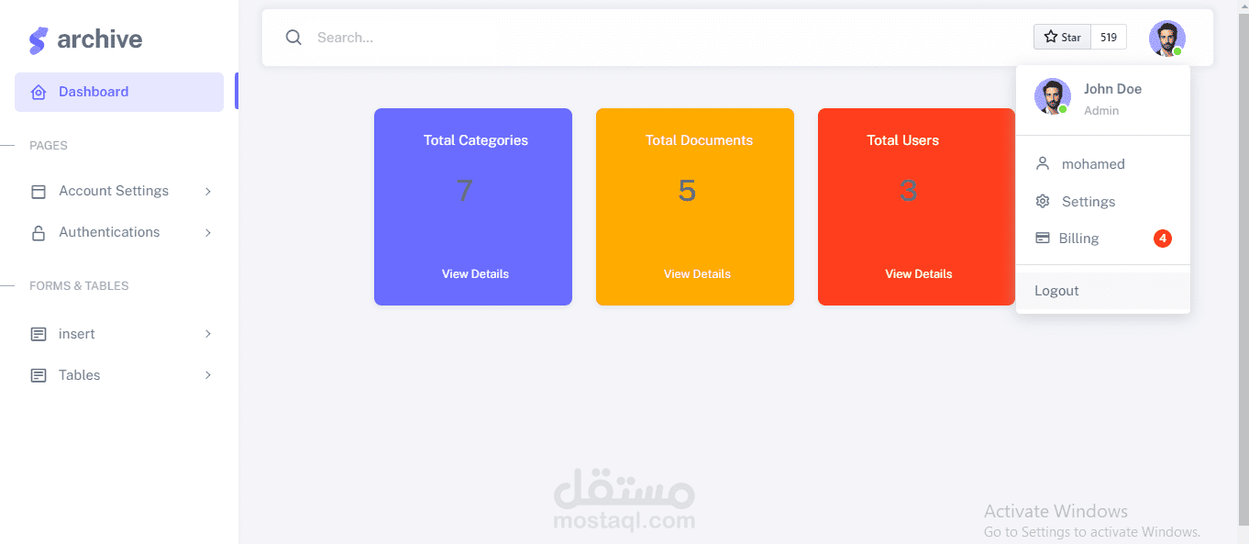Click the Settings gear icon in dropdown

pos(1043,202)
